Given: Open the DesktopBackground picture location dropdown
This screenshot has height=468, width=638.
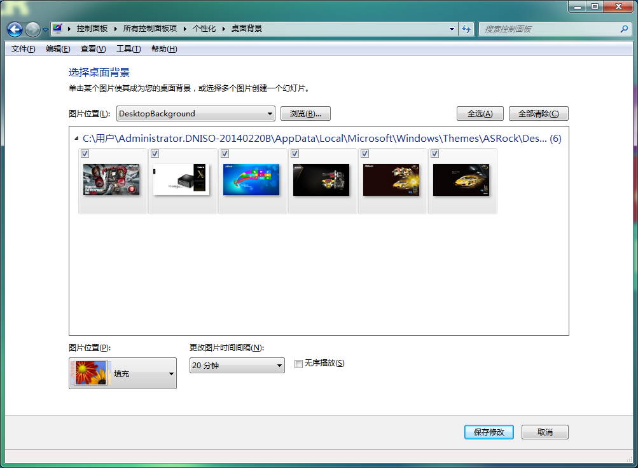Looking at the screenshot, I should (x=271, y=113).
